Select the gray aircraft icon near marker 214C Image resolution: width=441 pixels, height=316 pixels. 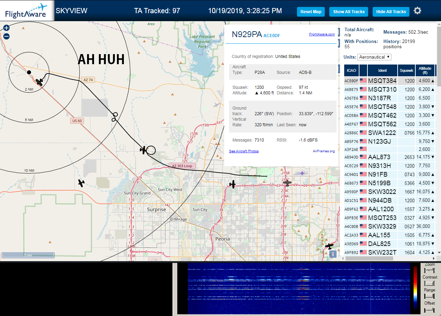[287, 183]
